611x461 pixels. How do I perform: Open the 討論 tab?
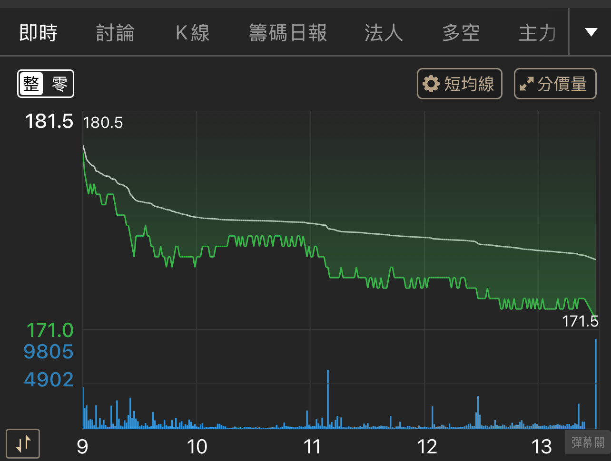pos(115,33)
